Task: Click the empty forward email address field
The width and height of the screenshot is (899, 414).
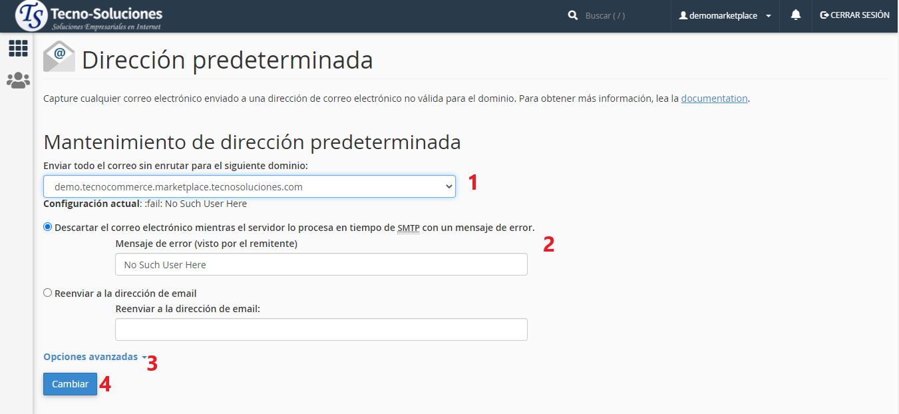Action: 321,329
